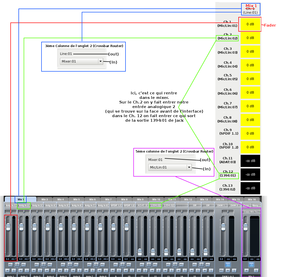Enable PFL on Anlg 8 channel
This screenshot has height=277, width=291.
pyautogui.click(x=103, y=265)
